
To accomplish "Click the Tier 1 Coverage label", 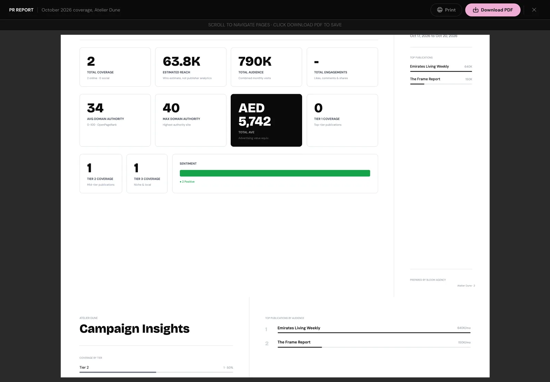I will click(327, 119).
